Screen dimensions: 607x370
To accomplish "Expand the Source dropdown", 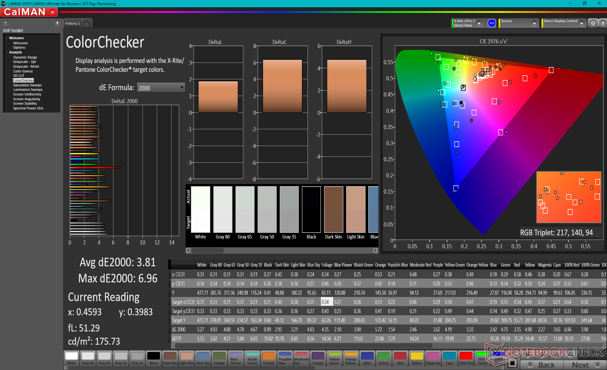I will tap(534, 23).
